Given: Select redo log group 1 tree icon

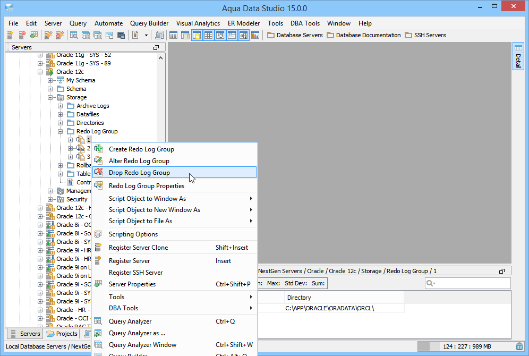Looking at the screenshot, I should 80,140.
